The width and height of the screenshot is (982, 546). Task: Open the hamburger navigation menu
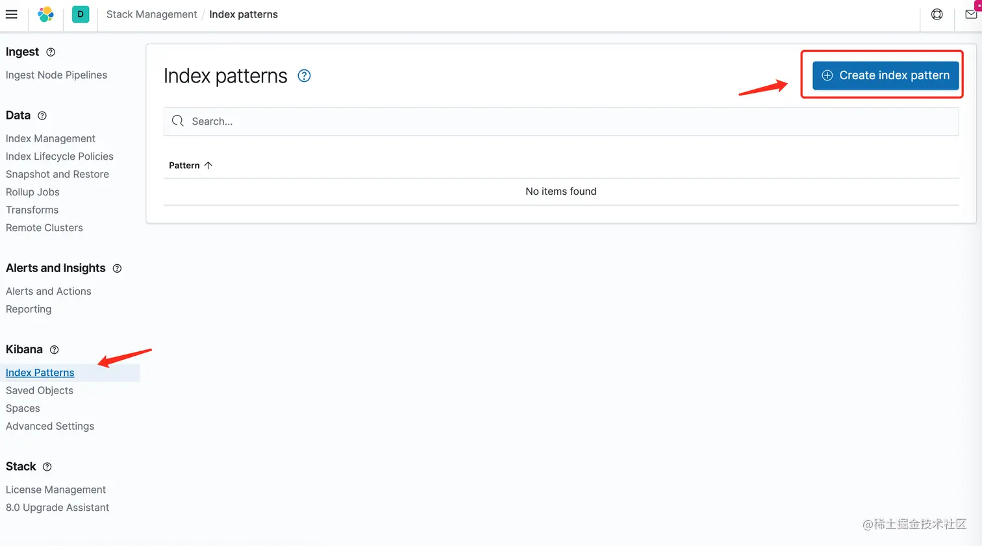point(12,14)
